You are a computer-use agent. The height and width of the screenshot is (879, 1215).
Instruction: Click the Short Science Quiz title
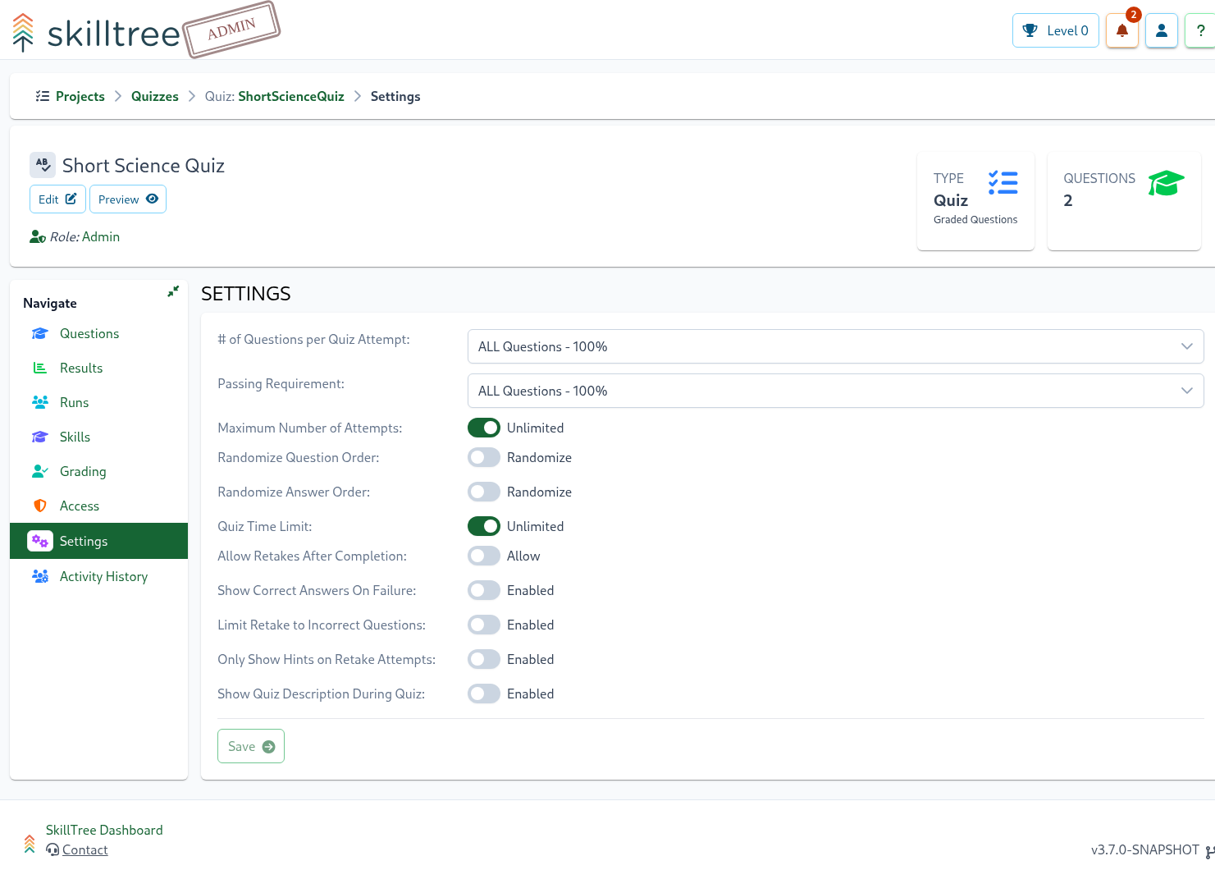pyautogui.click(x=144, y=165)
